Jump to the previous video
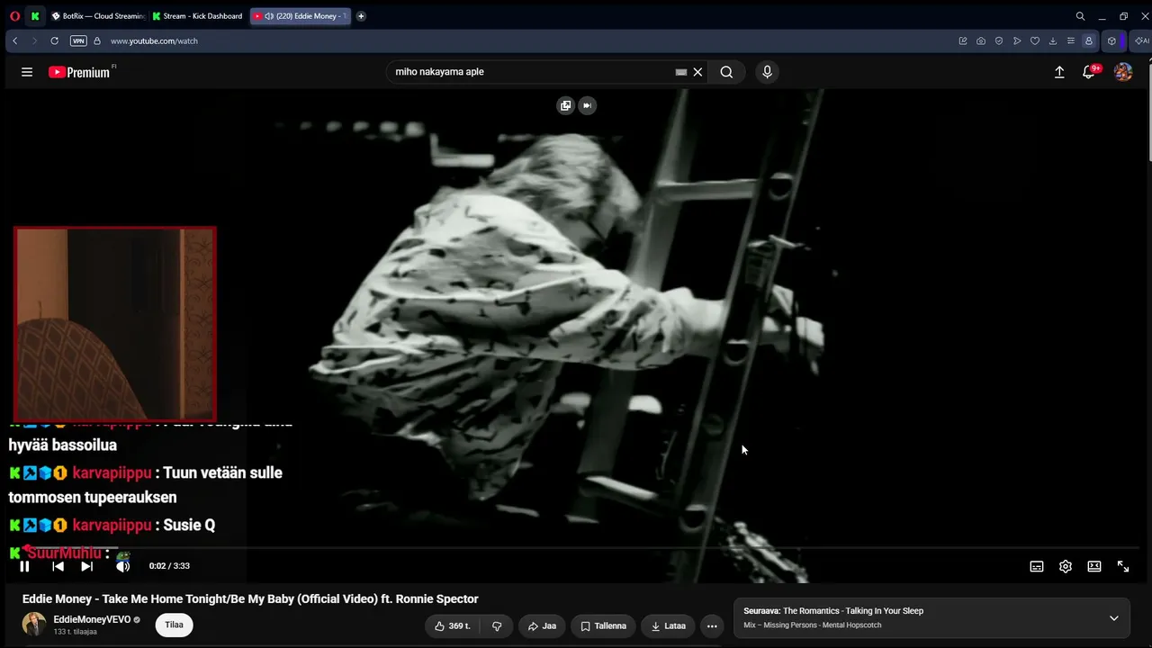Image resolution: width=1152 pixels, height=648 pixels. 58,566
